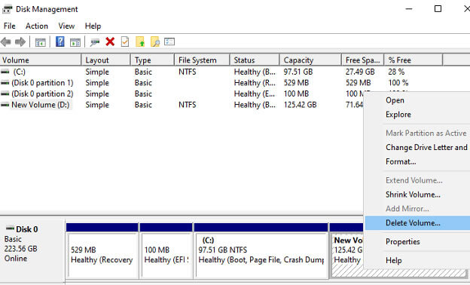
Task: Click the folder with green arrow icon
Action: tap(140, 41)
